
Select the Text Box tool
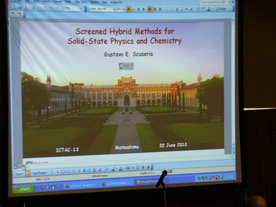(x=73, y=171)
